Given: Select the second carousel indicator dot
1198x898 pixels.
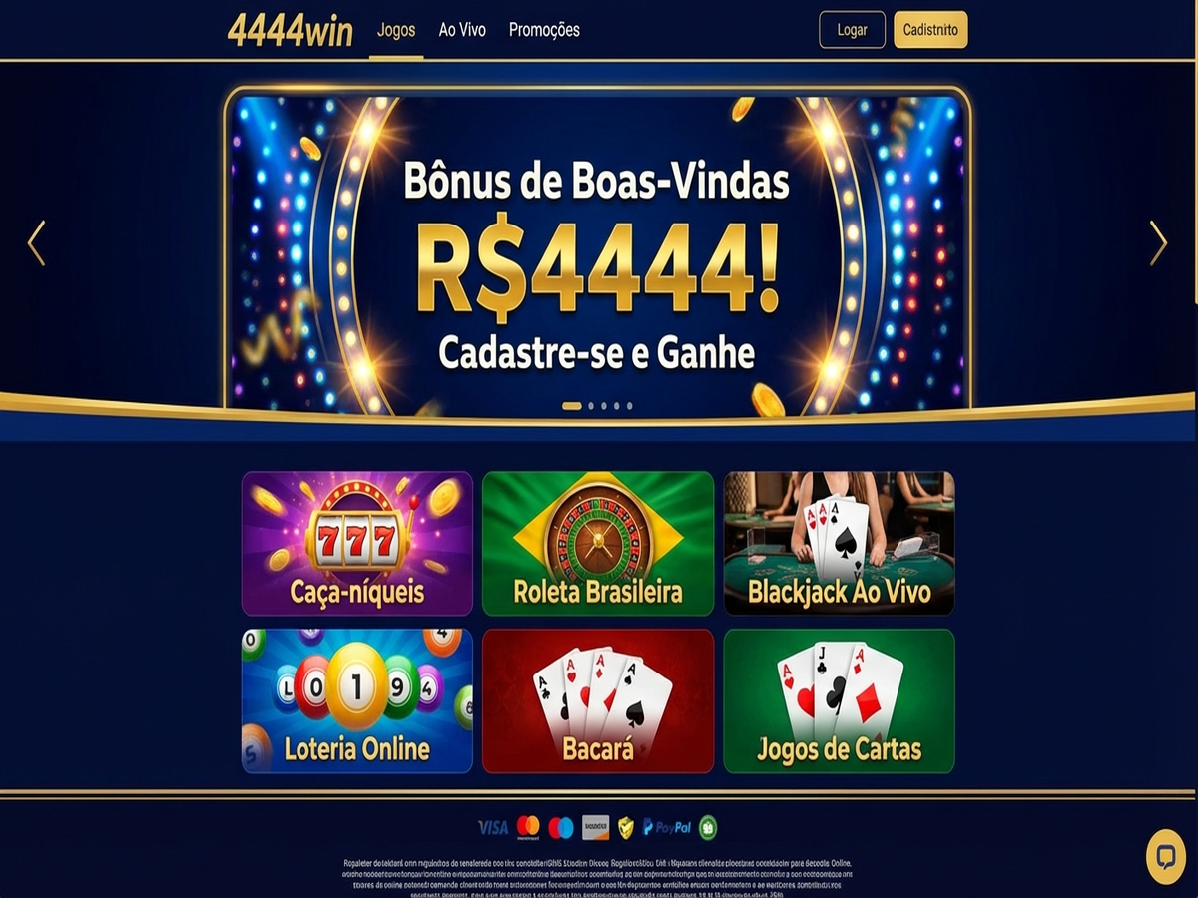Looking at the screenshot, I should point(591,406).
